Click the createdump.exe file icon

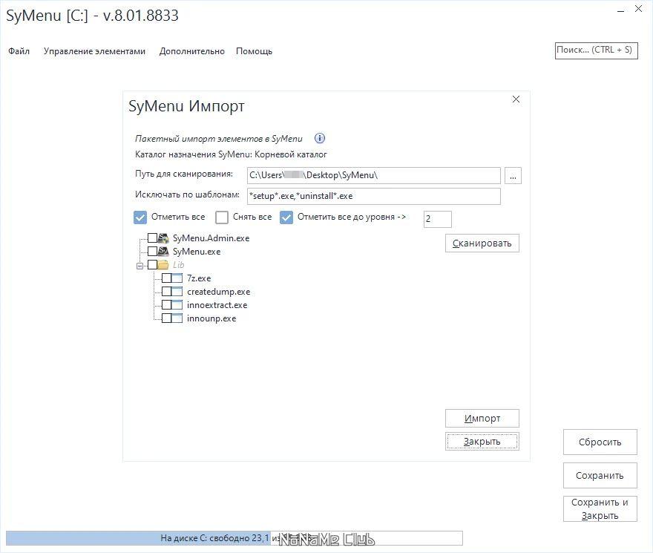click(x=177, y=291)
